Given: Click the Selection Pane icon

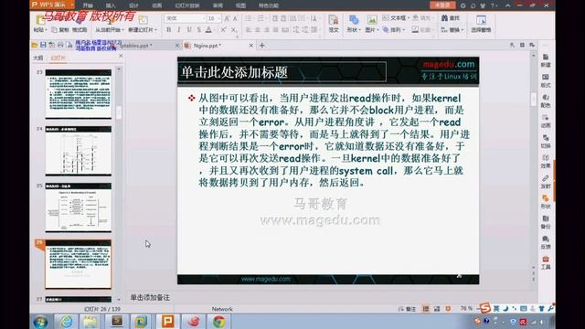Looking at the screenshot, I should click(481, 20).
